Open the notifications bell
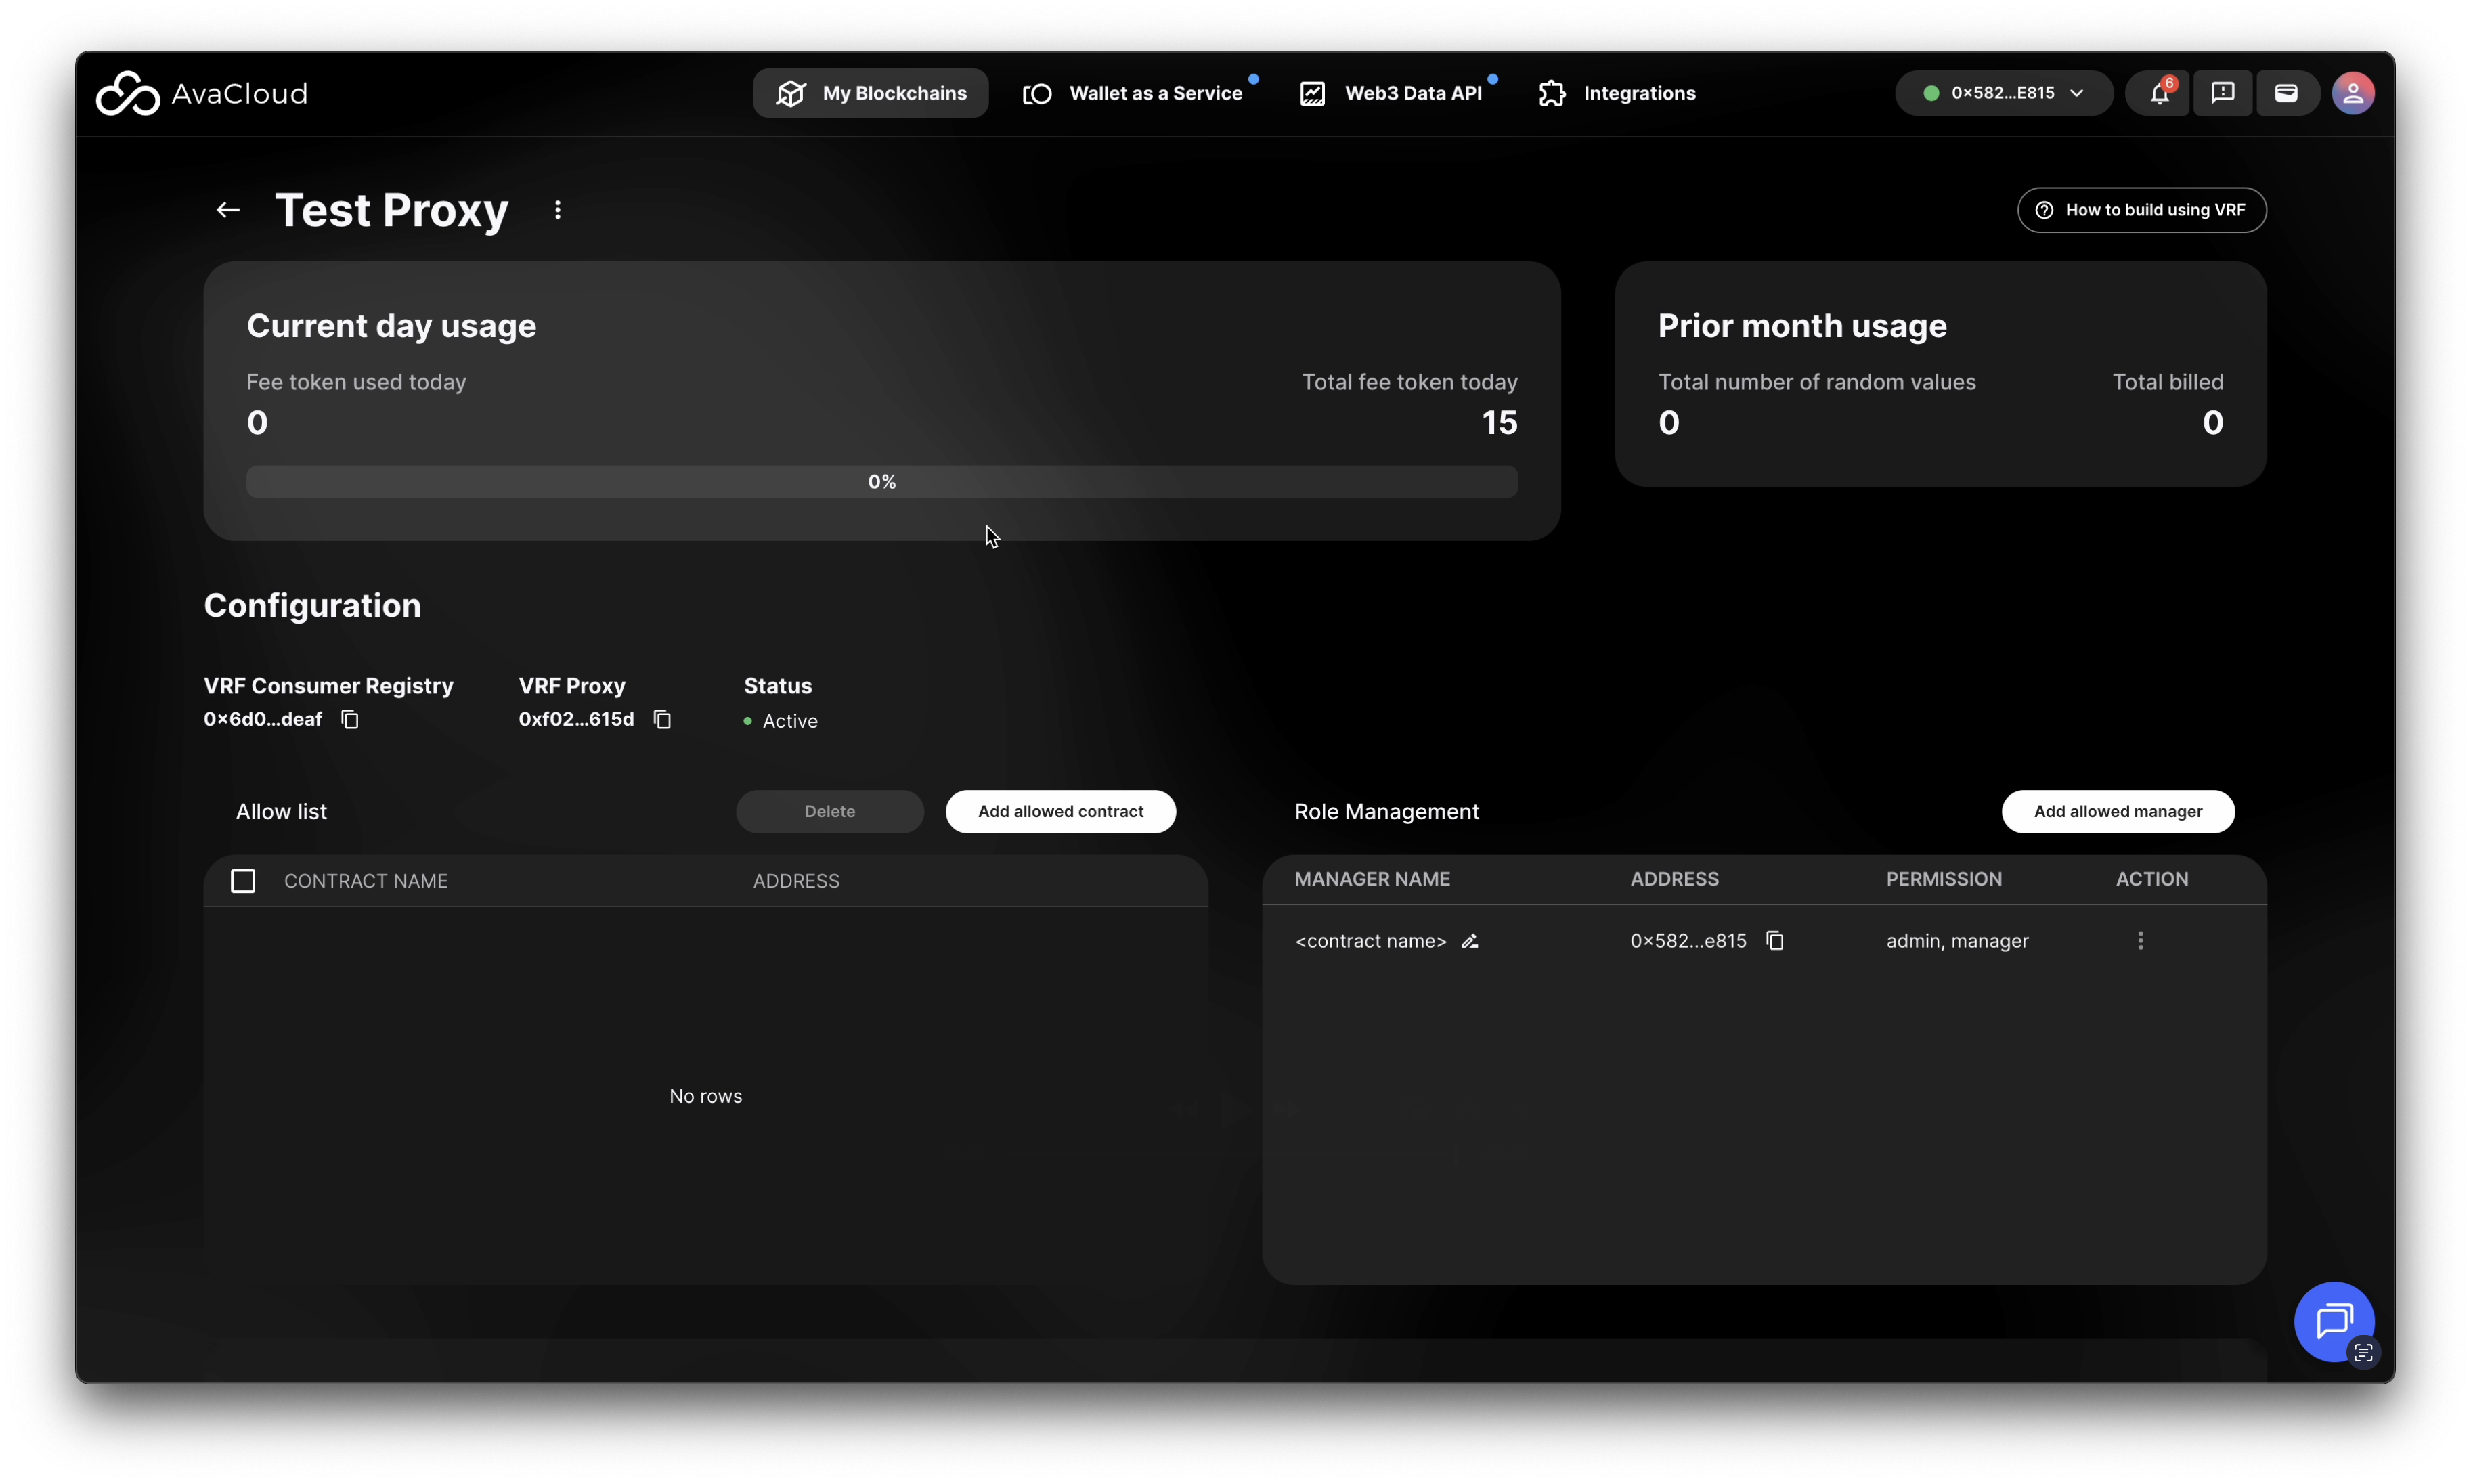Image resolution: width=2471 pixels, height=1484 pixels. [2158, 94]
